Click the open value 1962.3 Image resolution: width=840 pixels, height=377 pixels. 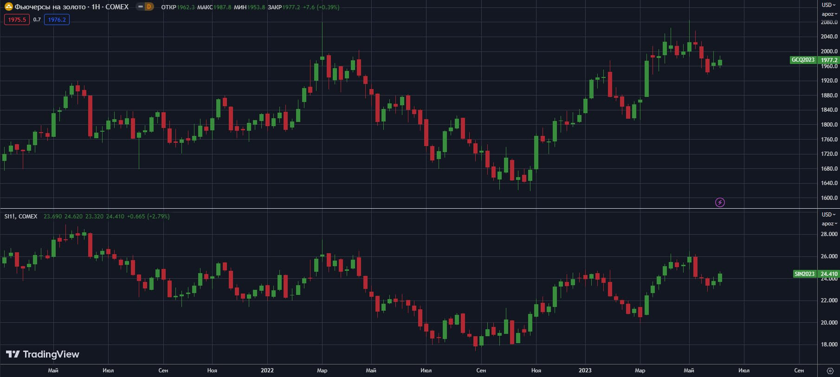[x=186, y=7]
